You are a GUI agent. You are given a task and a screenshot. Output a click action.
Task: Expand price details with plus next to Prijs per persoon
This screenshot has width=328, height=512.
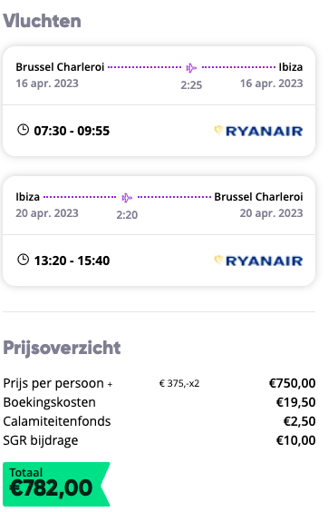tap(111, 385)
